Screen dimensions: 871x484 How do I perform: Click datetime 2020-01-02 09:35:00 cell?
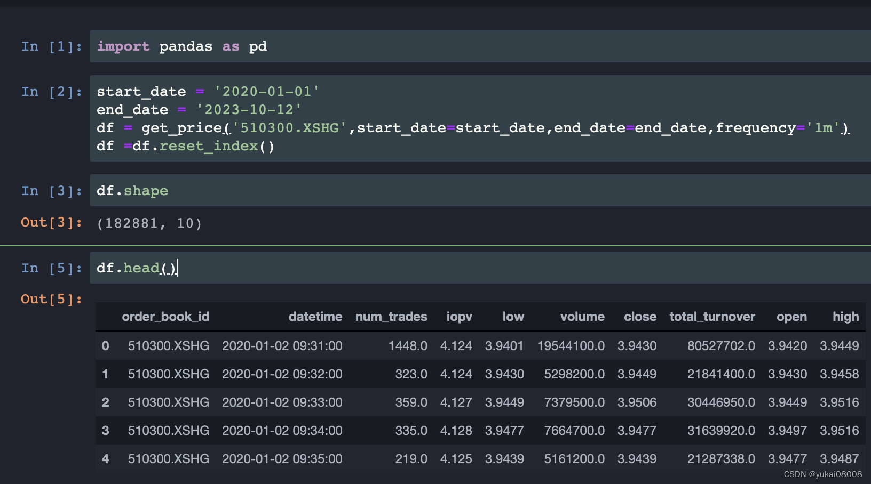point(282,459)
